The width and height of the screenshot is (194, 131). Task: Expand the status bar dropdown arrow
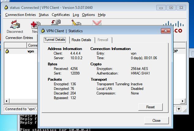[x=179, y=109]
